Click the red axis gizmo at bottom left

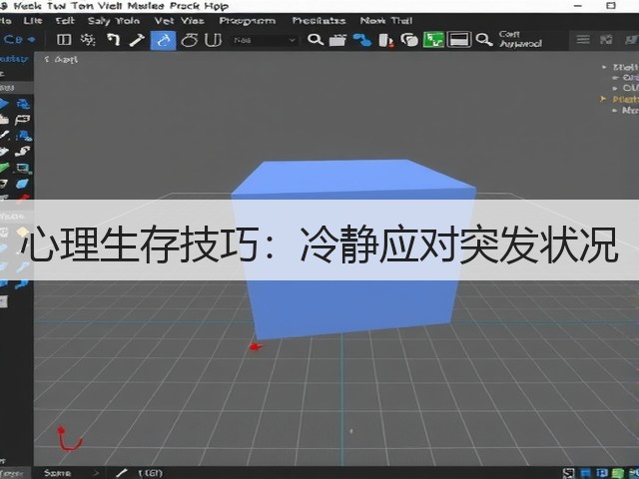point(69,438)
